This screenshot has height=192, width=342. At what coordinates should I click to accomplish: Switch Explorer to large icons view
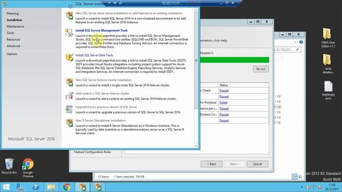tap(300, 177)
